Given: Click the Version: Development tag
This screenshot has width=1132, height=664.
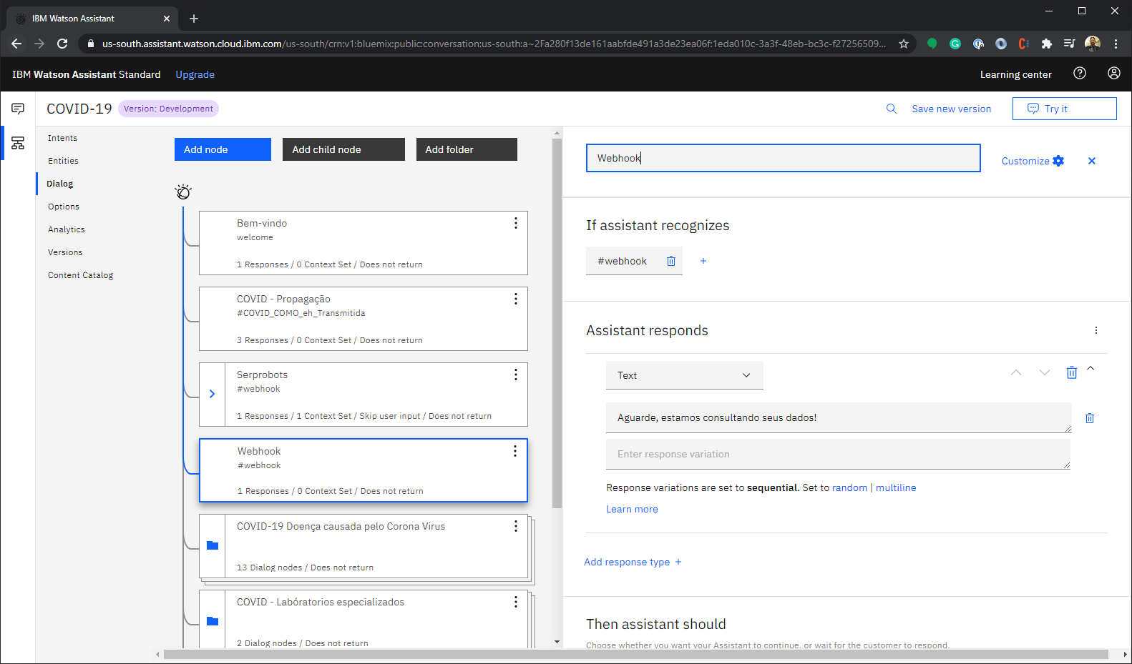Looking at the screenshot, I should [168, 109].
